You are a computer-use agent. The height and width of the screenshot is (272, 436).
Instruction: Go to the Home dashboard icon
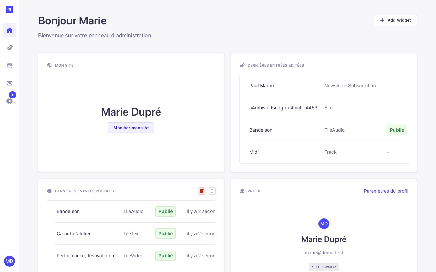pos(10,30)
